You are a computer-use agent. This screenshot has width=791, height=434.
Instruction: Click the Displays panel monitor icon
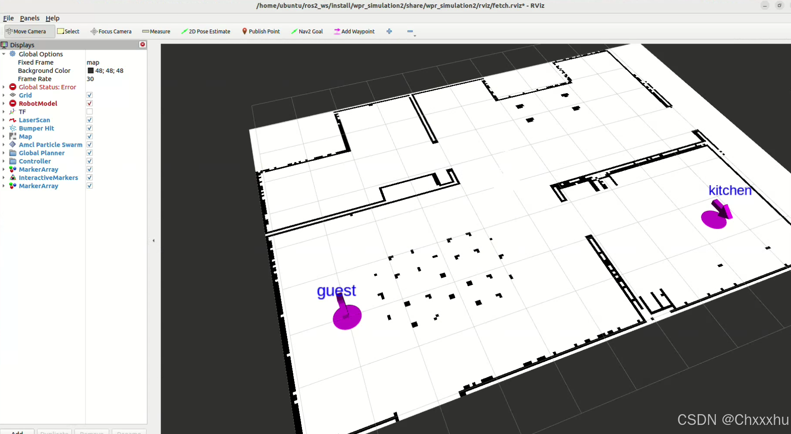[x=4, y=45]
